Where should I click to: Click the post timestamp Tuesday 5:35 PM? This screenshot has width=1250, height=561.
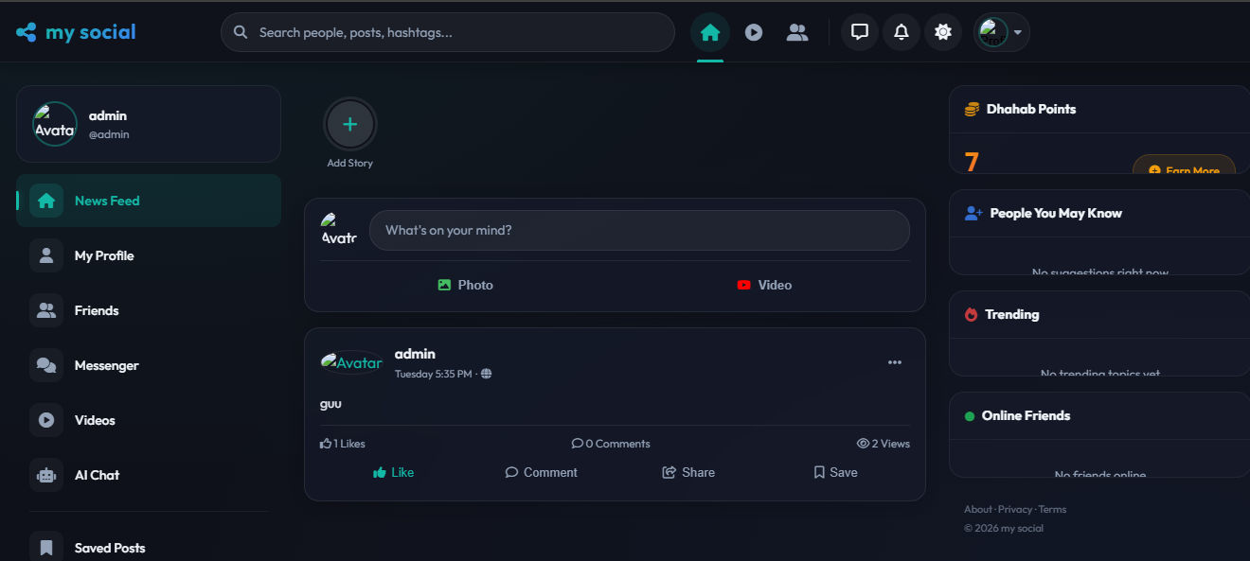[433, 375]
